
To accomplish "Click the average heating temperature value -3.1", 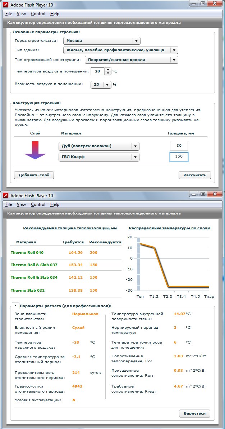I will pos(76,357).
